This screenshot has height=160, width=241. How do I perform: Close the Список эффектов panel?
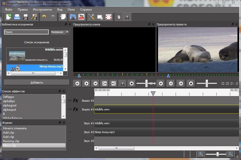[x=64, y=91]
